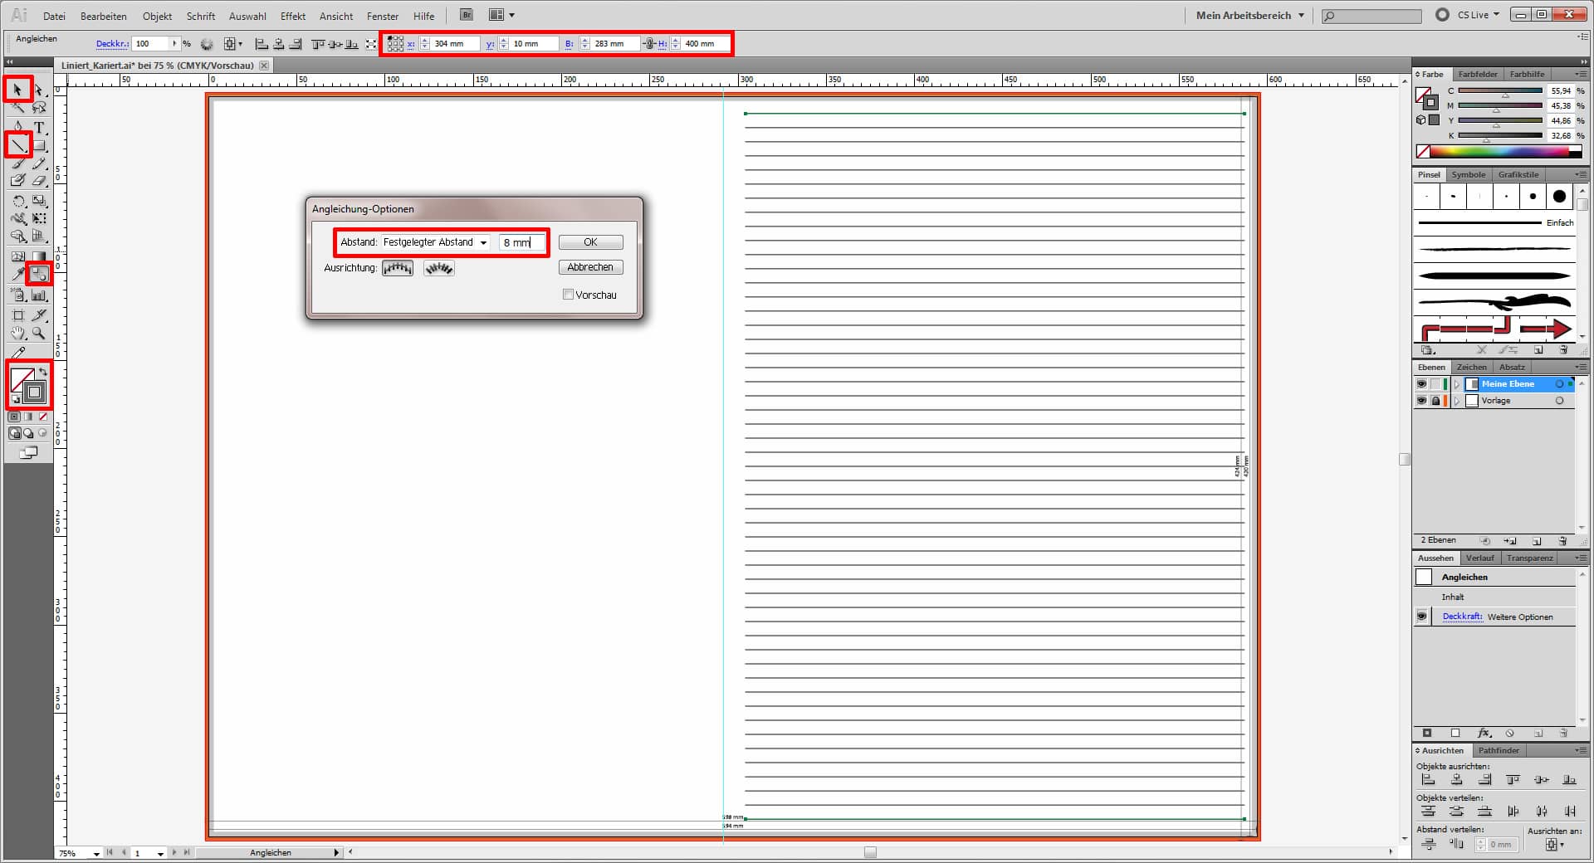Select the Line Segment tool
This screenshot has width=1594, height=863.
[18, 146]
